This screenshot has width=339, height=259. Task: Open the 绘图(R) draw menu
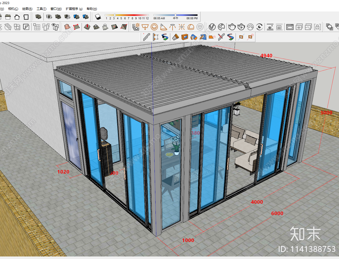27,9
